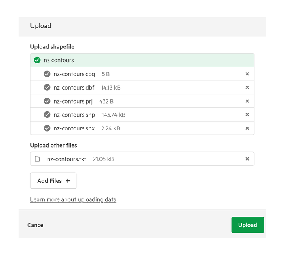The width and height of the screenshot is (285, 255).
Task: Remove nz-contours.shp with its X icon
Action: pos(247,115)
